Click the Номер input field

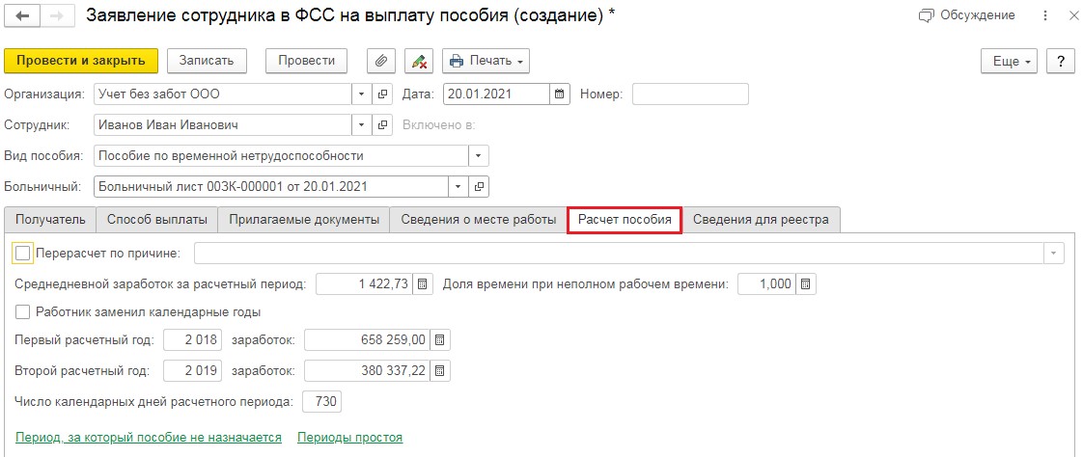pos(691,94)
